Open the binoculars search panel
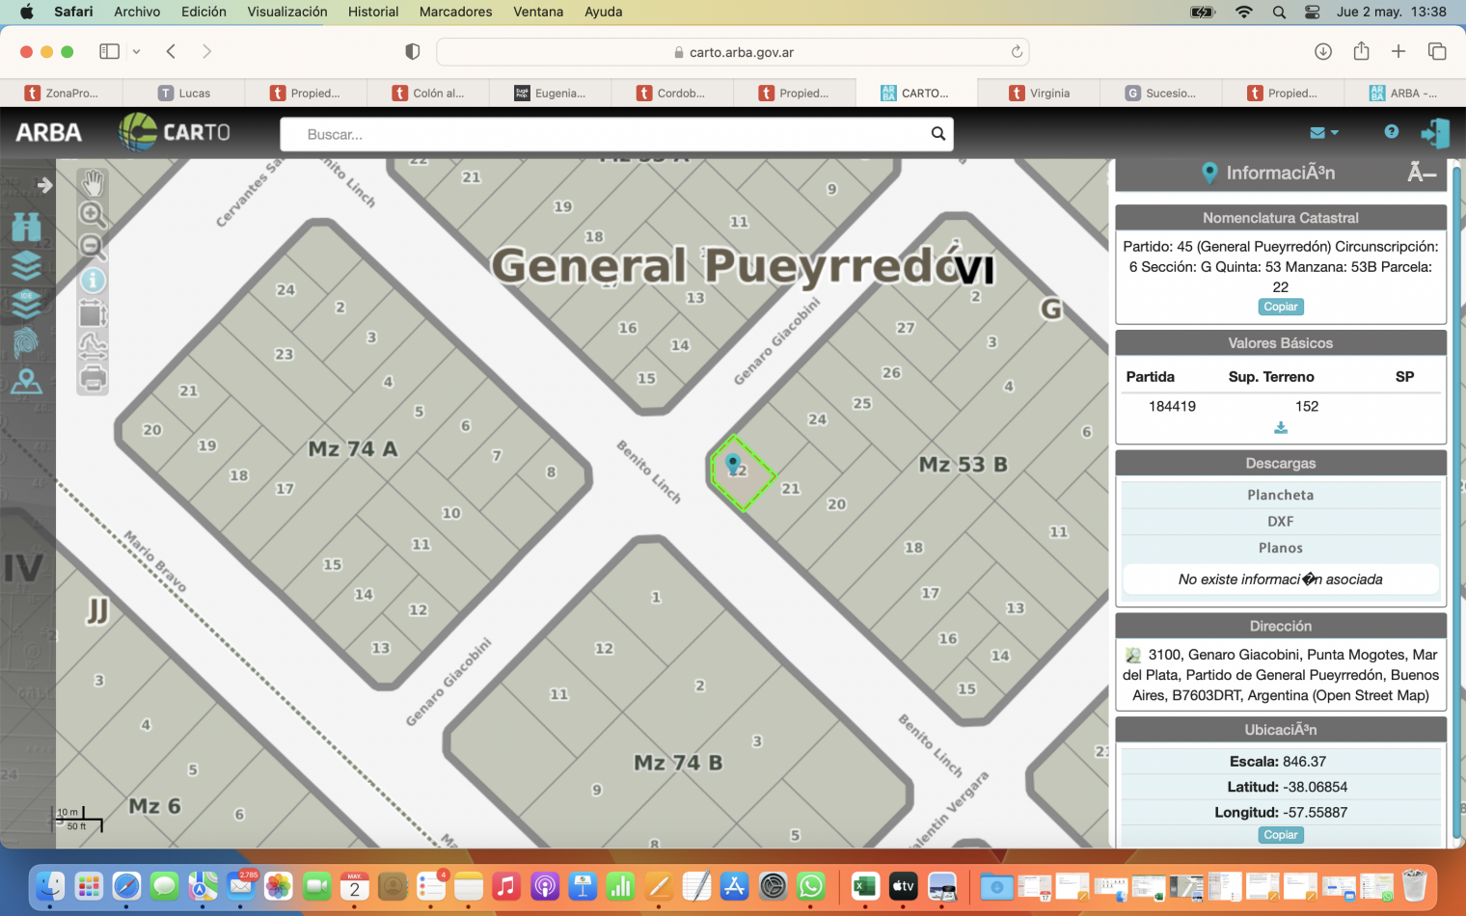The height and width of the screenshot is (916, 1466). (26, 227)
